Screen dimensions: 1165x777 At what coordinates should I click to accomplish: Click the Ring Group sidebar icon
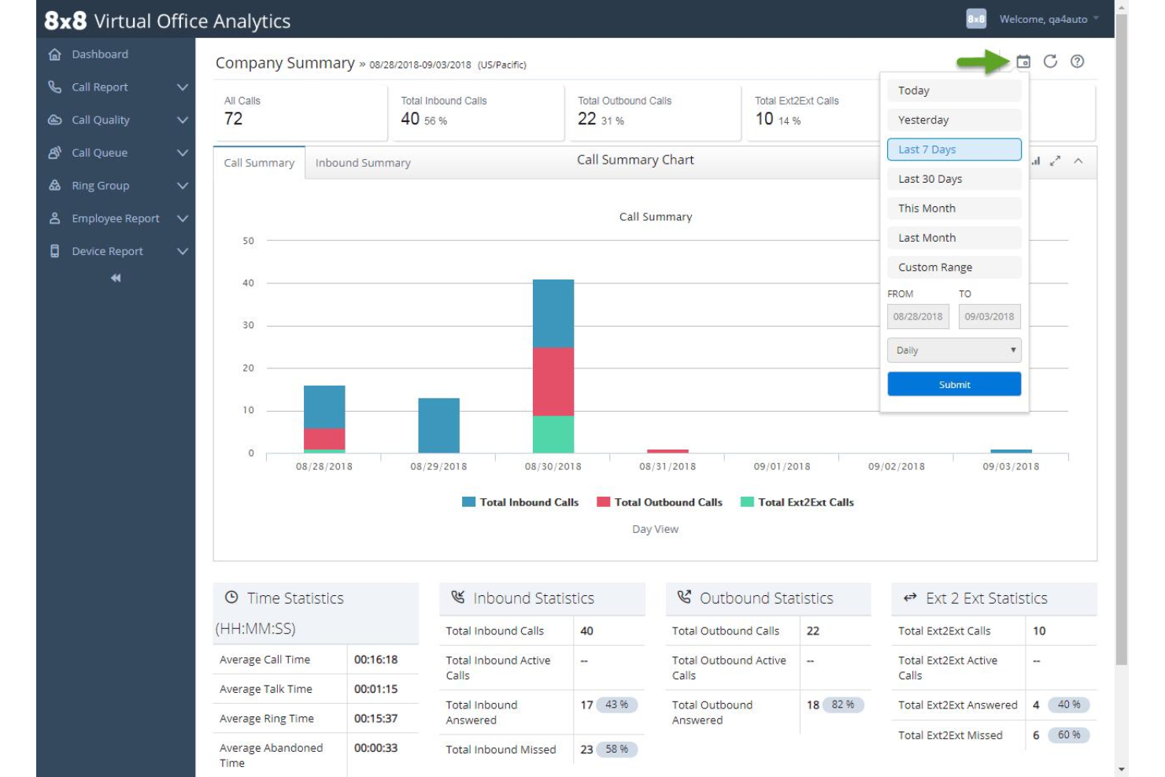click(x=54, y=186)
